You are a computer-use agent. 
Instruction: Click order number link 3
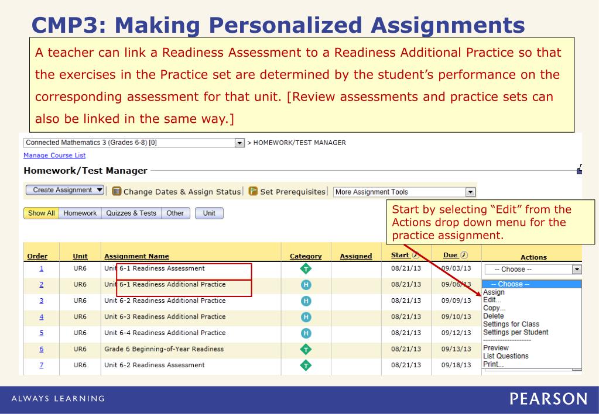[x=41, y=301]
